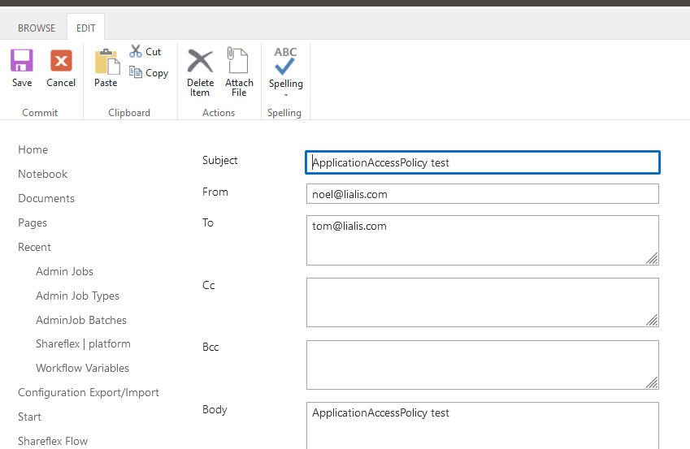This screenshot has width=690, height=449.
Task: Open Documents in the left navigation
Action: 46,198
